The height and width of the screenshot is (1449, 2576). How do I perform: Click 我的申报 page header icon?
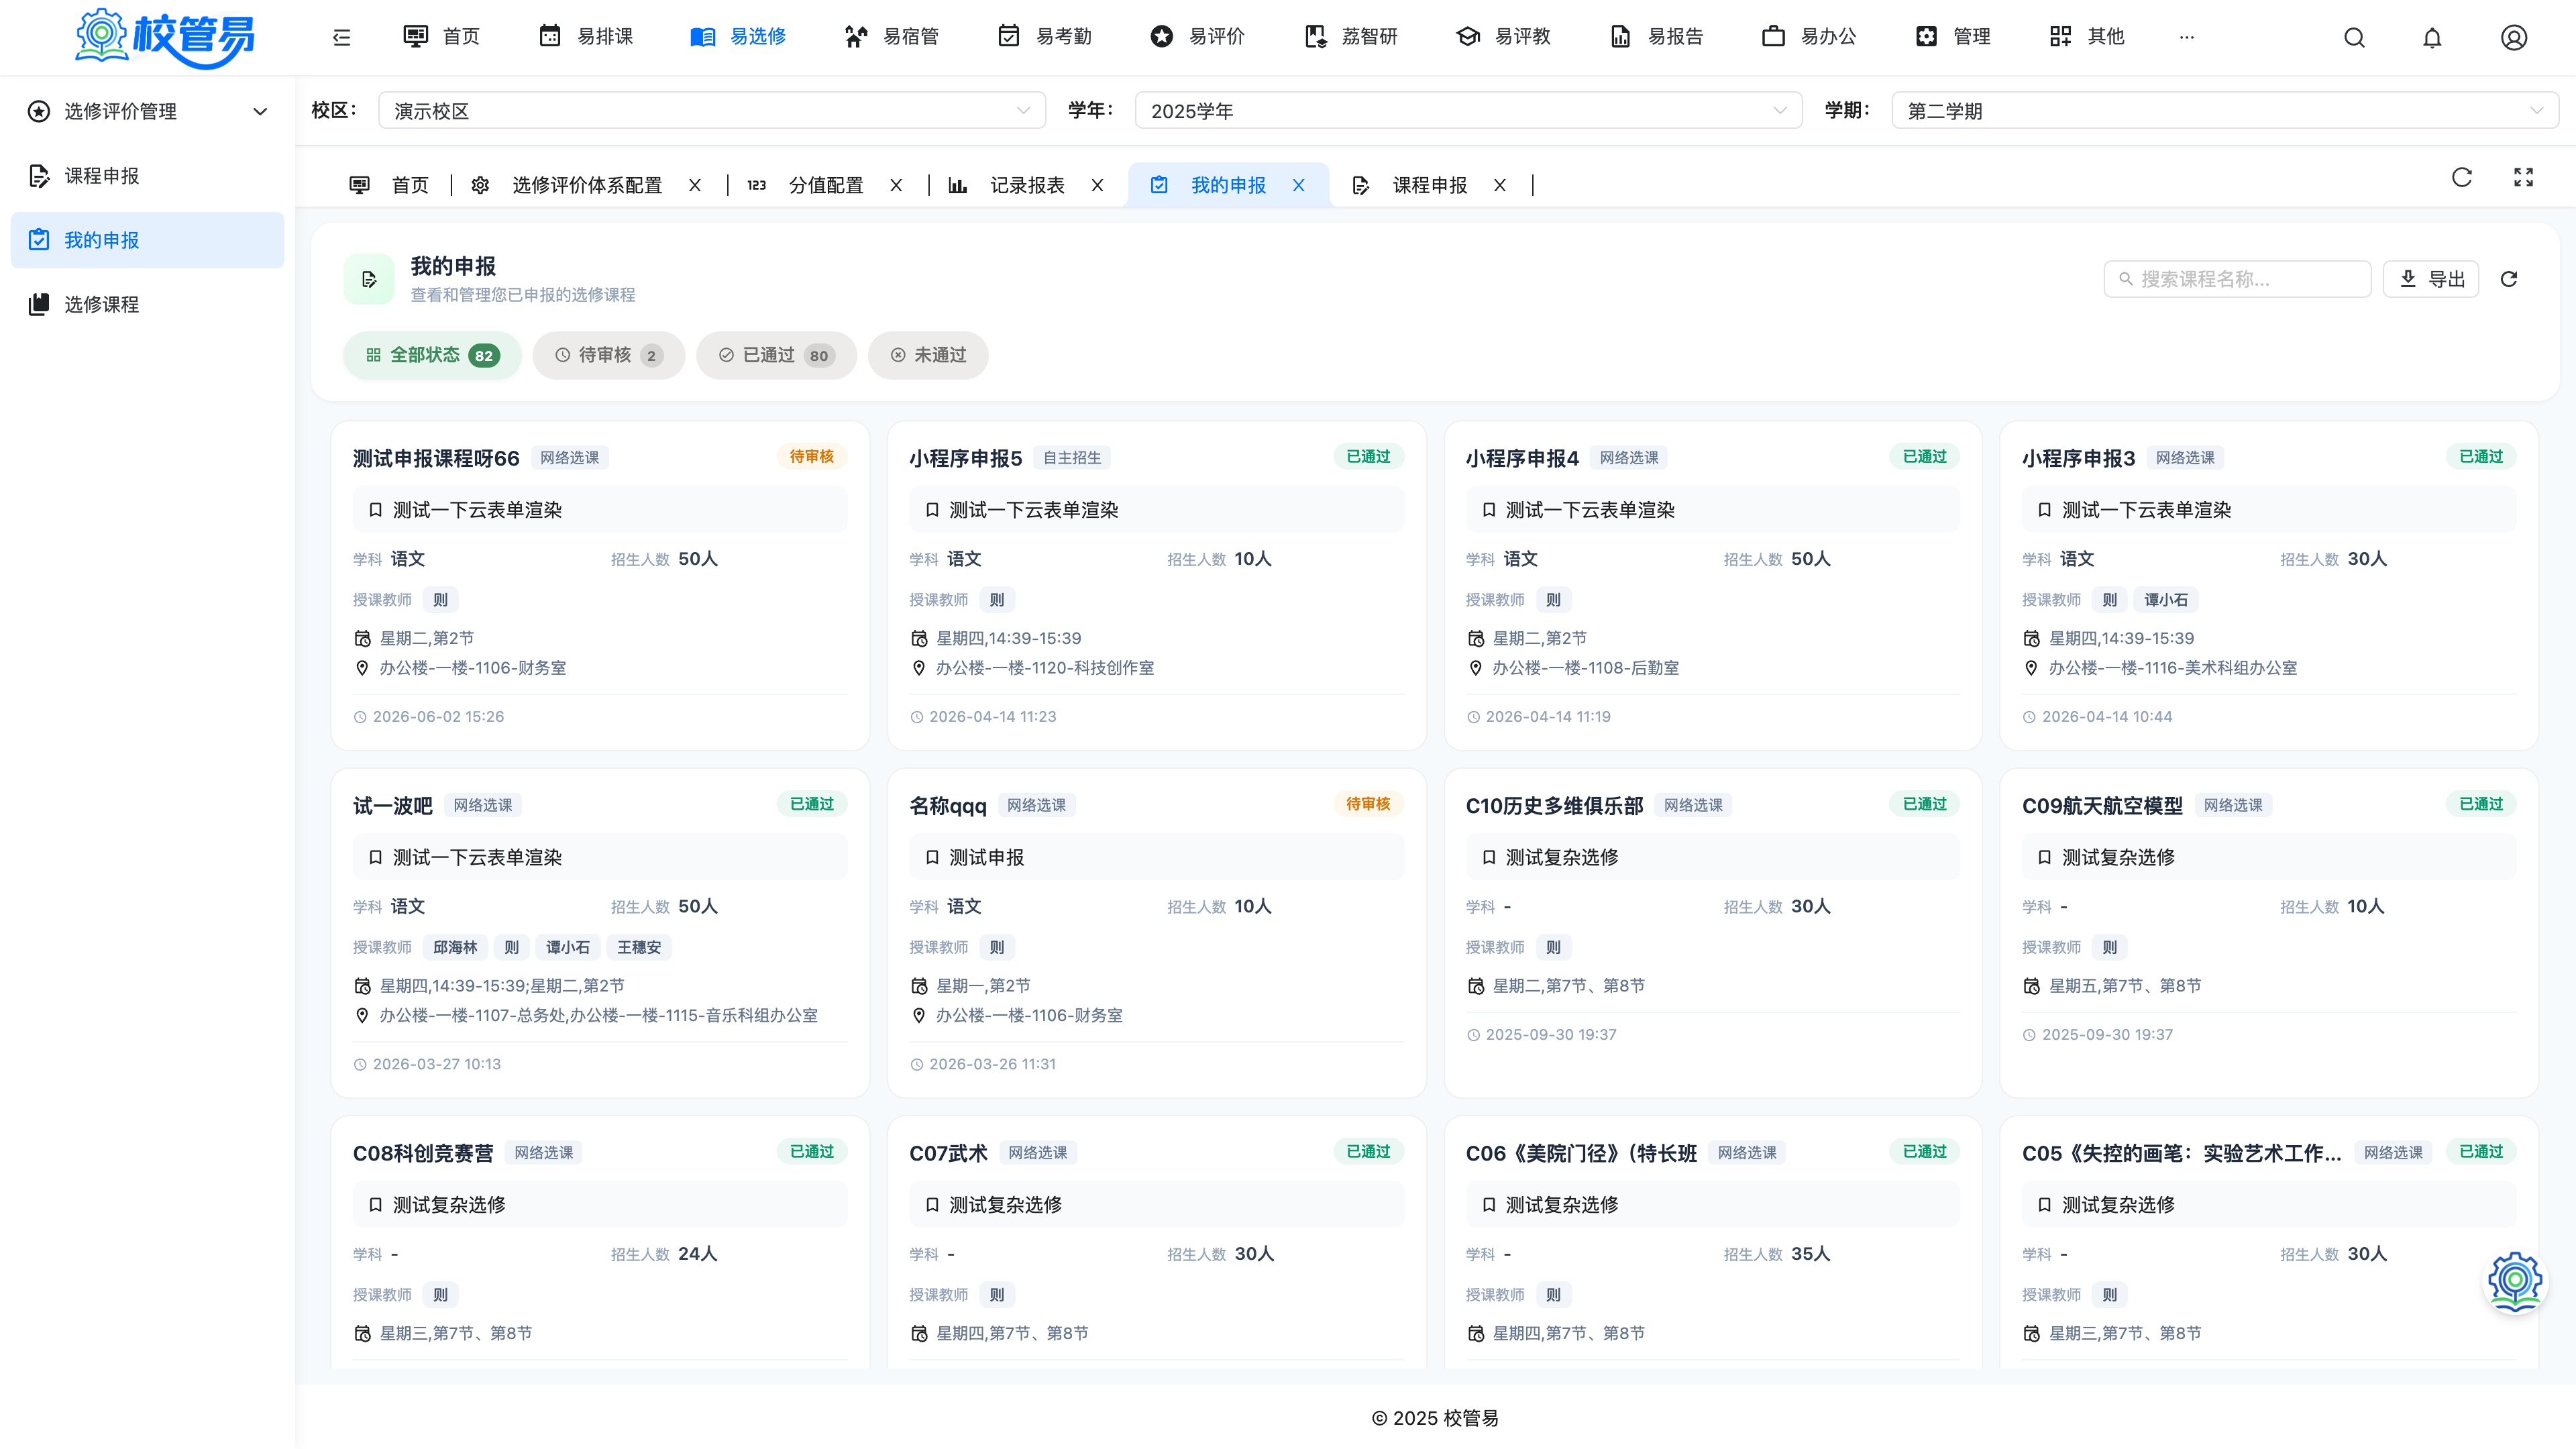click(369, 279)
